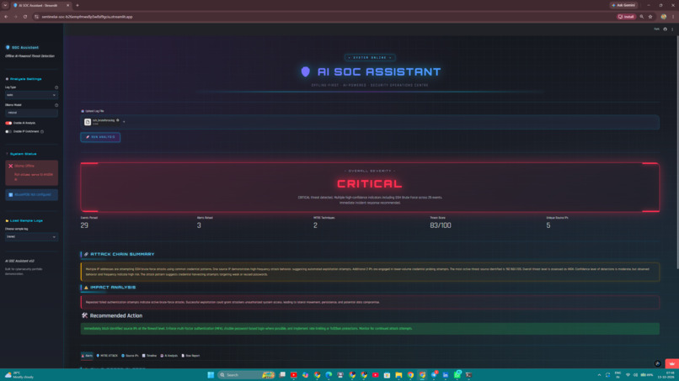Click the uploaded log file document icon
This screenshot has width=679, height=381.
coord(88,122)
